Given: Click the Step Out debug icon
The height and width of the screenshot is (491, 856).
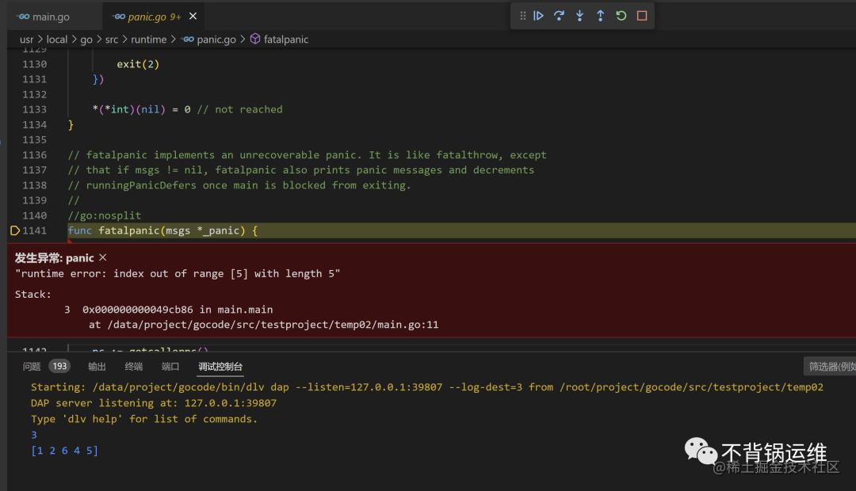Looking at the screenshot, I should click(x=601, y=16).
